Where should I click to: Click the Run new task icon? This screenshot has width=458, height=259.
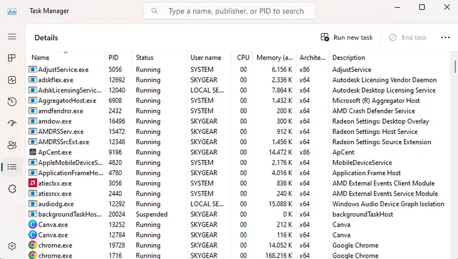pyautogui.click(x=325, y=37)
